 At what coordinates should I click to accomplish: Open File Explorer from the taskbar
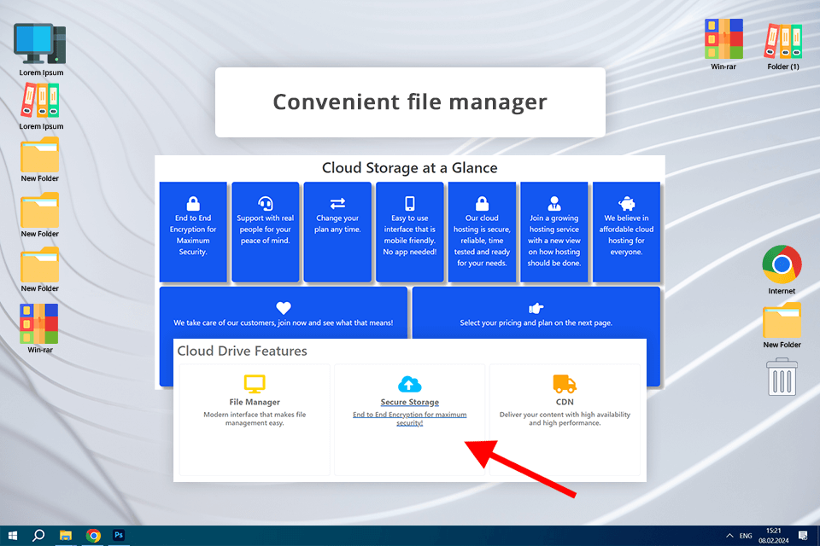66,536
